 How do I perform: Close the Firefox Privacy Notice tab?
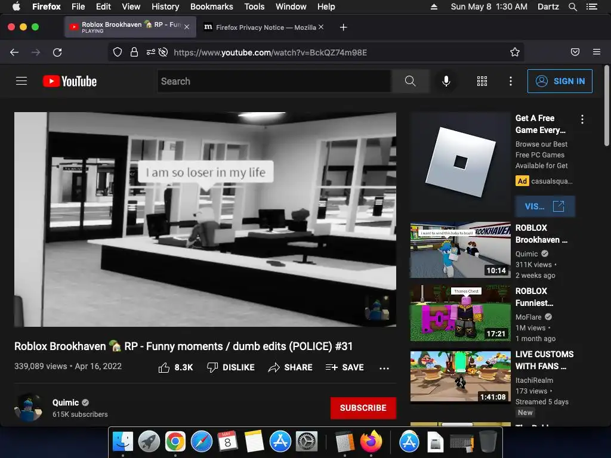pyautogui.click(x=320, y=27)
